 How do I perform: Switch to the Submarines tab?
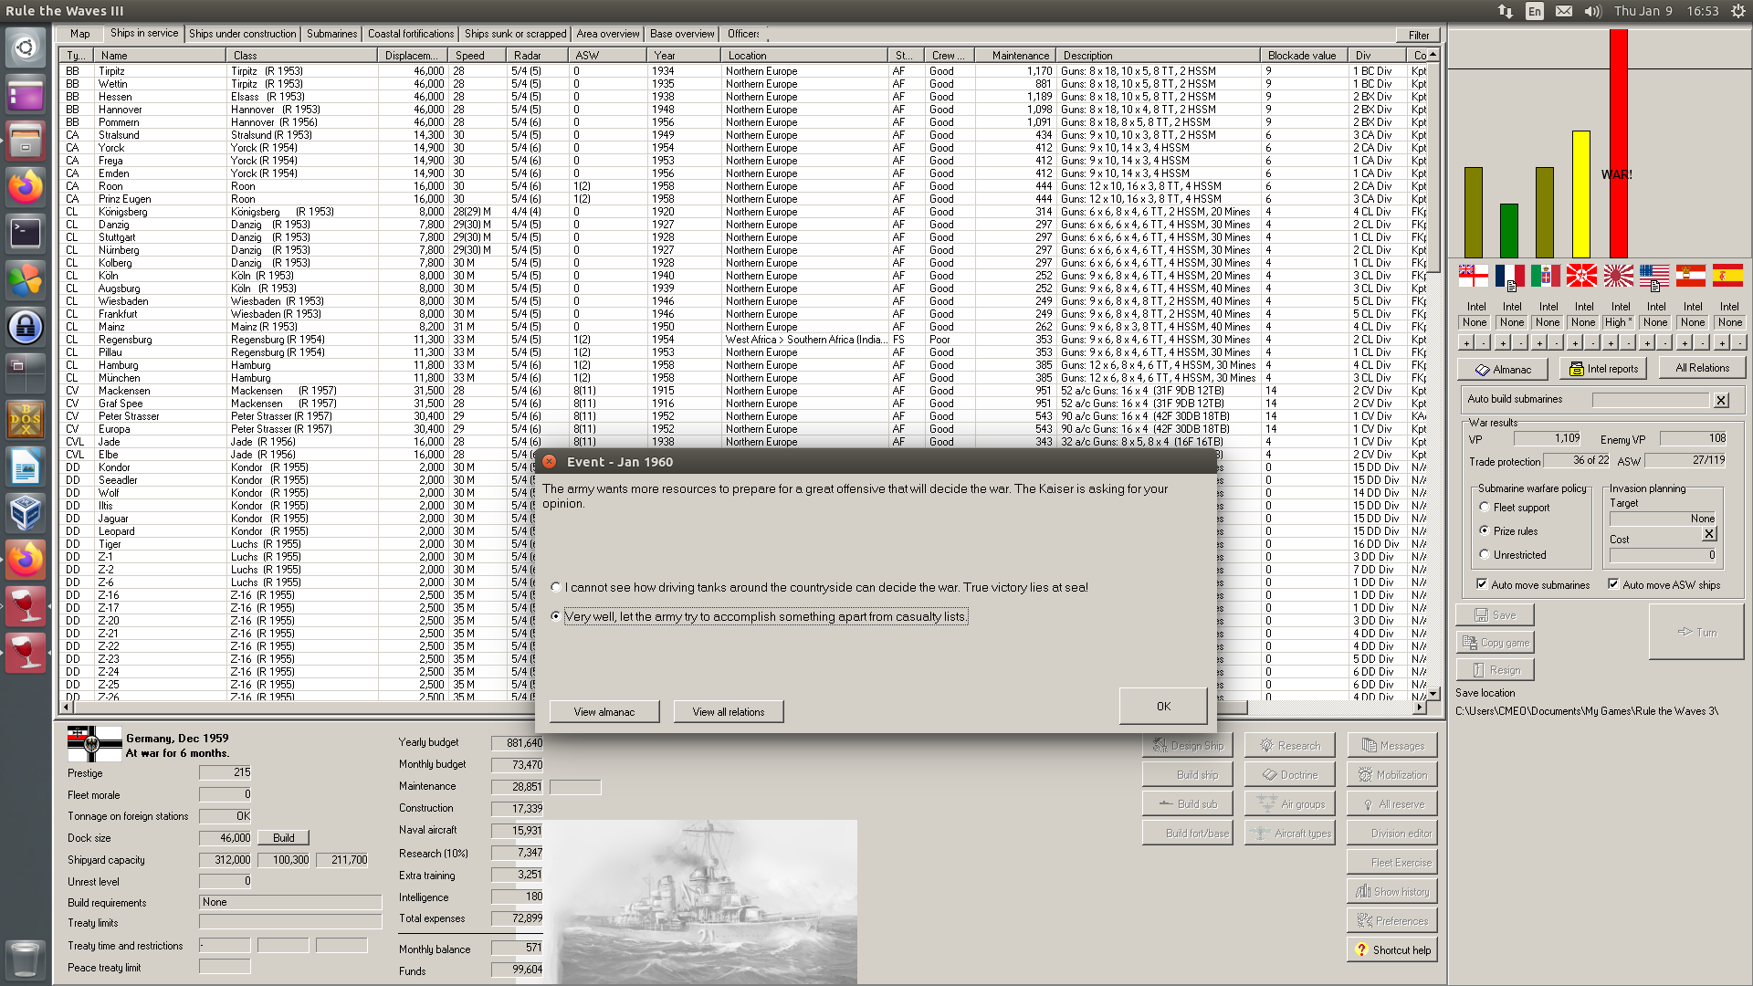331,34
